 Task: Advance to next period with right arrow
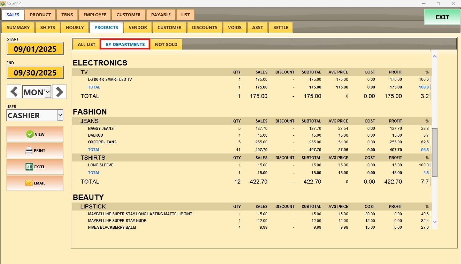coord(59,92)
